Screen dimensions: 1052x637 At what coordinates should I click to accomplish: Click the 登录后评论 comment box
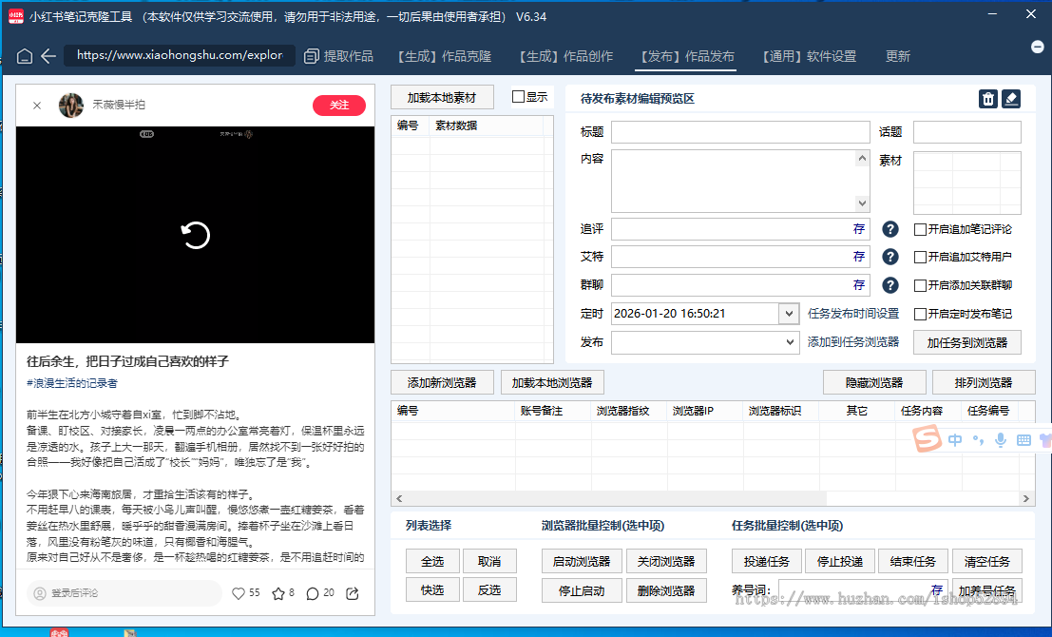pos(124,593)
